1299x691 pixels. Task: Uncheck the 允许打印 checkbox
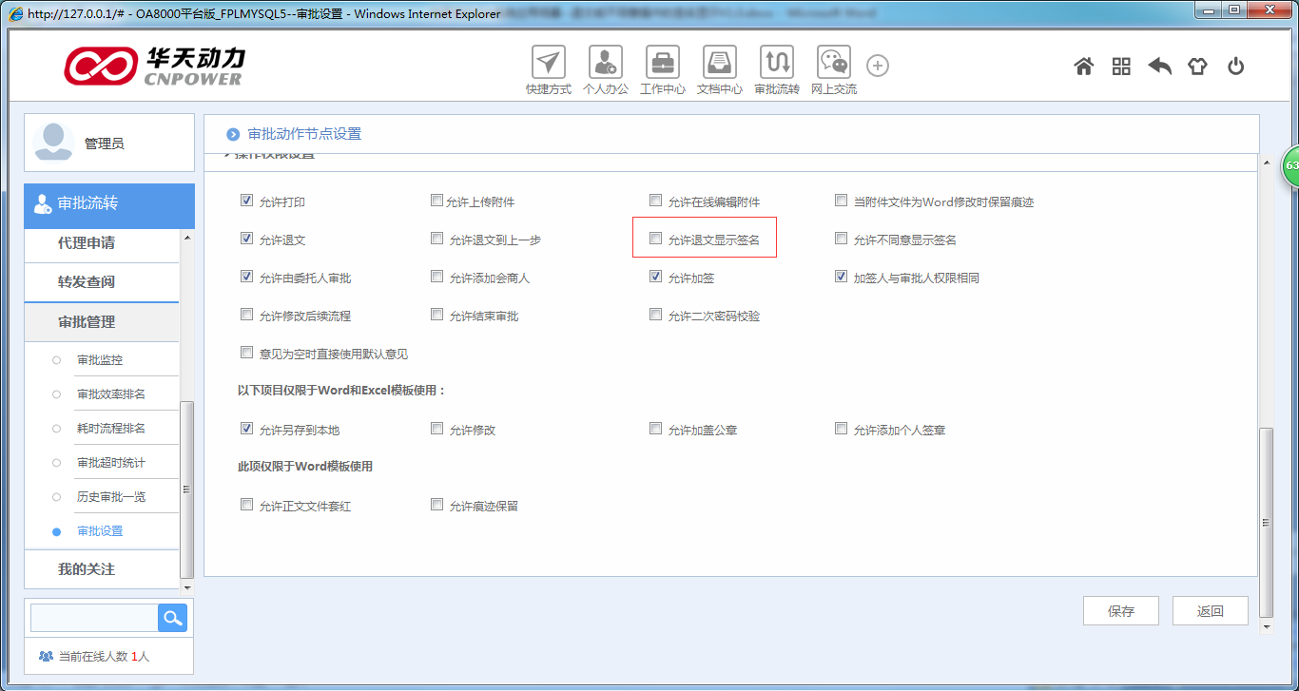coord(247,202)
